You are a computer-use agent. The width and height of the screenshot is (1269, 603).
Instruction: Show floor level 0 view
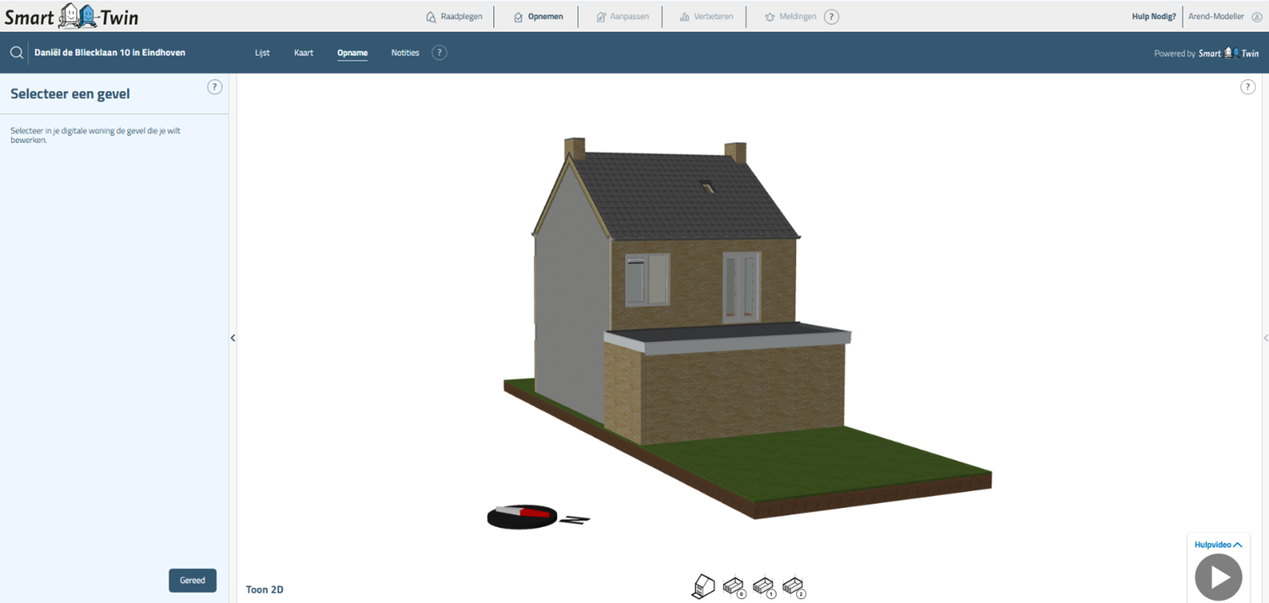(734, 586)
